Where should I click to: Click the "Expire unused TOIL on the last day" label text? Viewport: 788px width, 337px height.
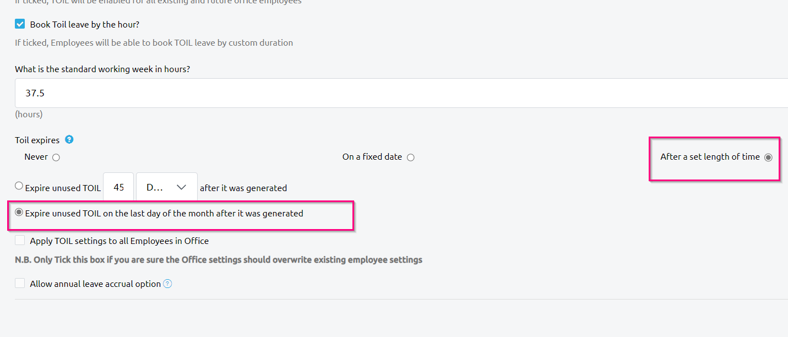point(164,214)
